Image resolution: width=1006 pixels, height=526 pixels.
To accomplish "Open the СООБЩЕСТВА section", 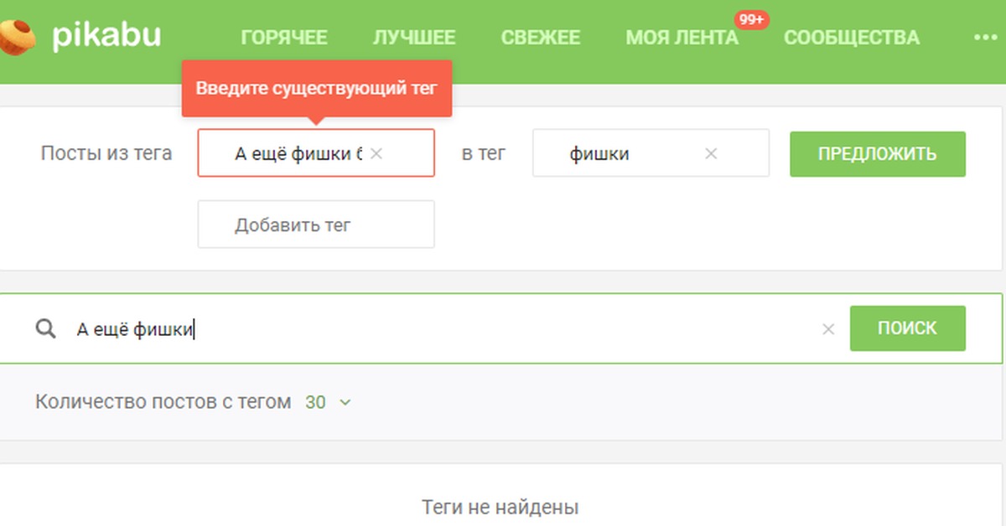I will (852, 38).
